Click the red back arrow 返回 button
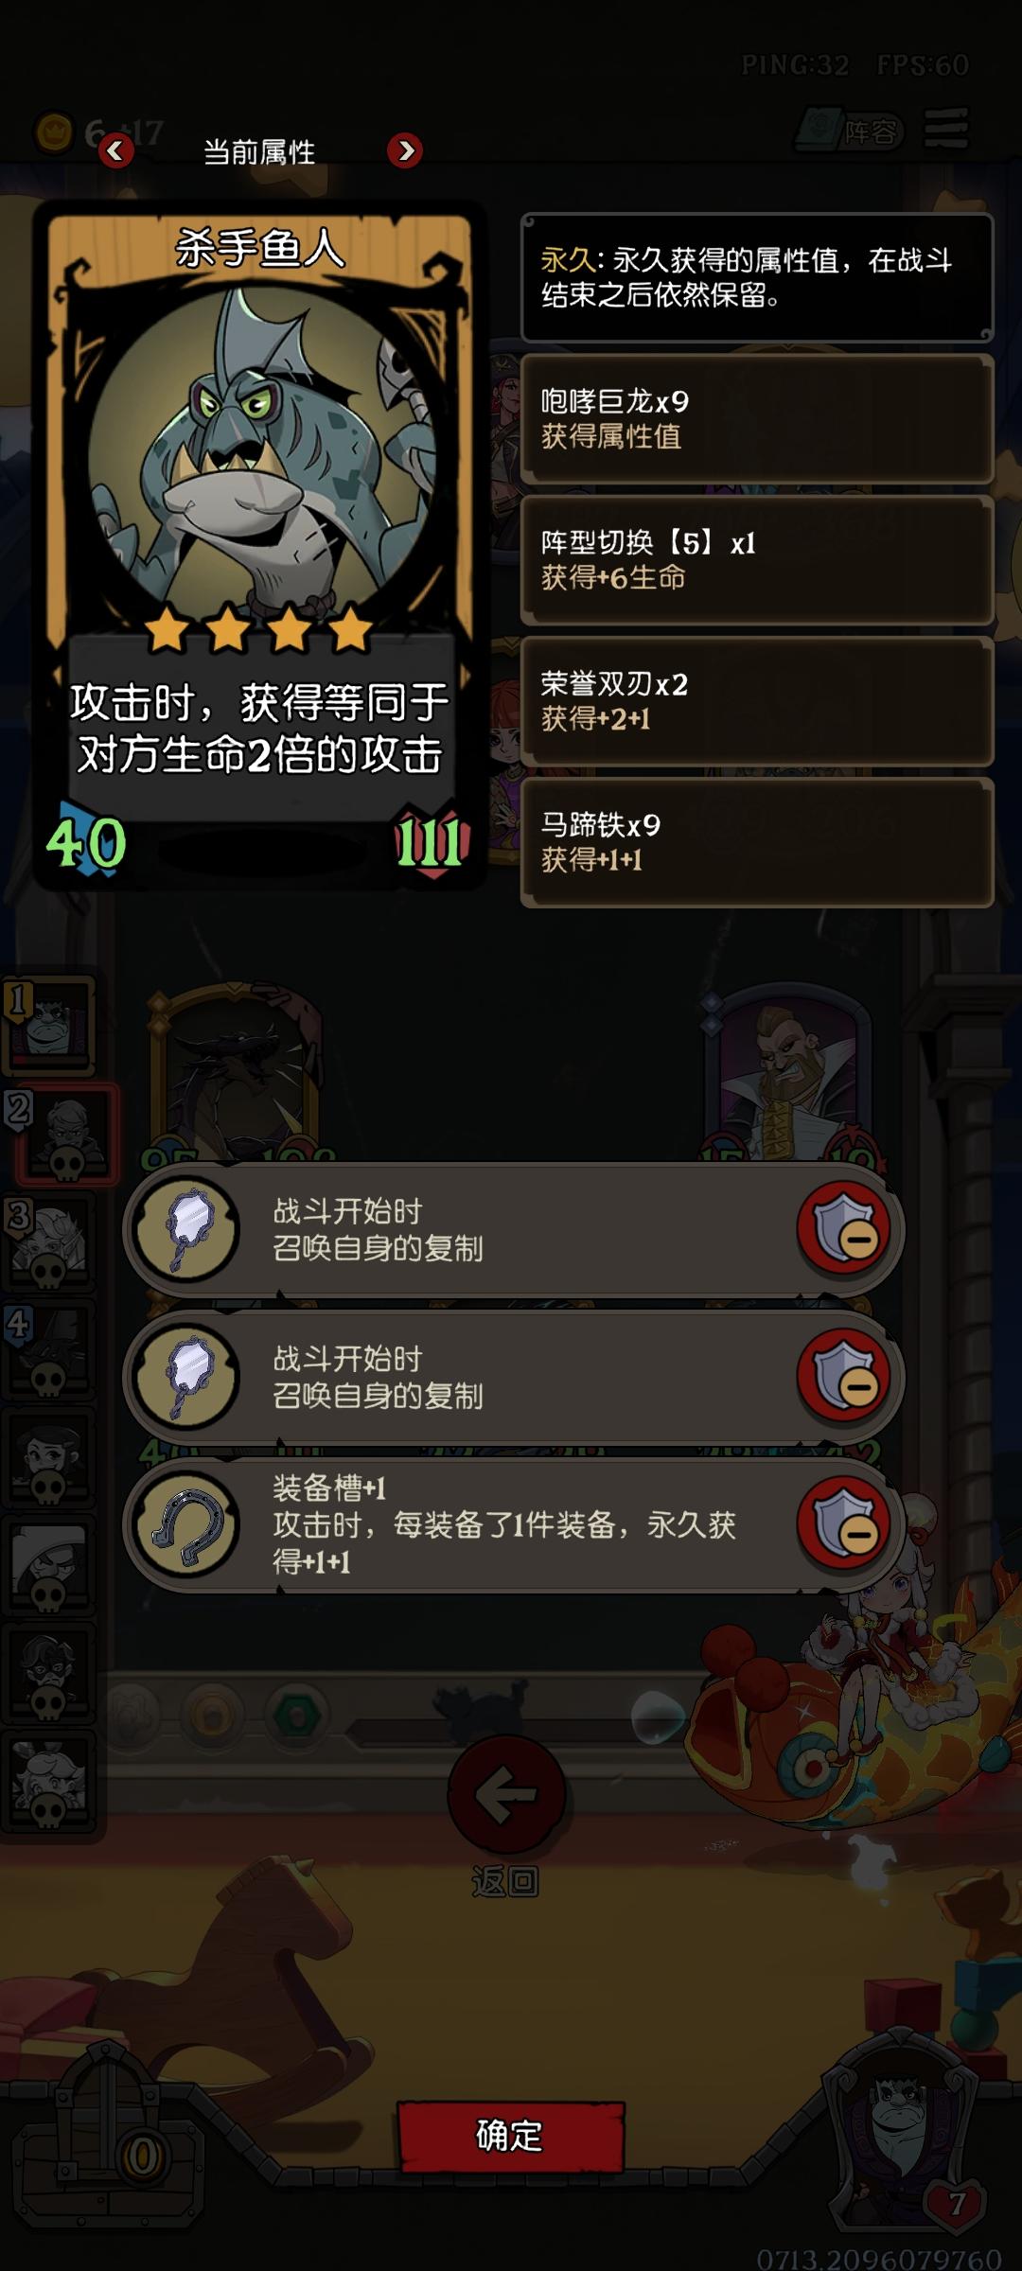Screen dimensions: 1022x2271 507,1793
